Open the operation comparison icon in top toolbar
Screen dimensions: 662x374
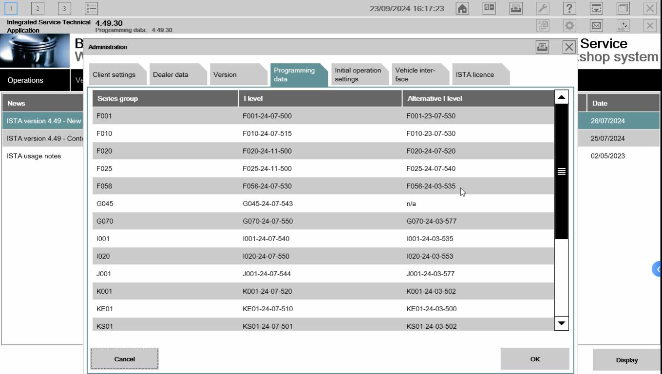[x=490, y=8]
